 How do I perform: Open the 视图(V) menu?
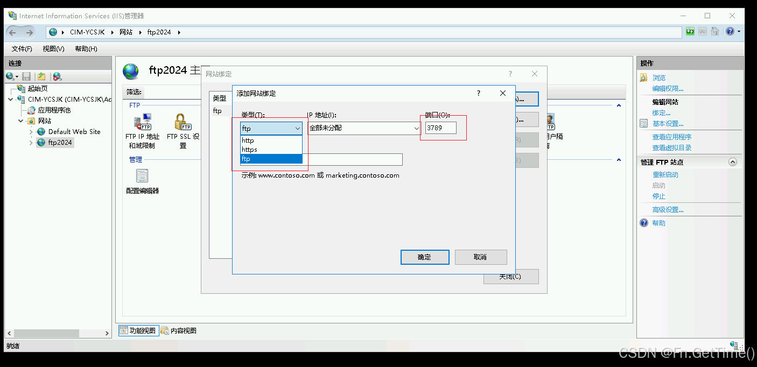coord(53,49)
